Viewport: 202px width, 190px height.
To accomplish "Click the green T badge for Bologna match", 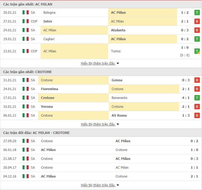I will (x=197, y=12).
